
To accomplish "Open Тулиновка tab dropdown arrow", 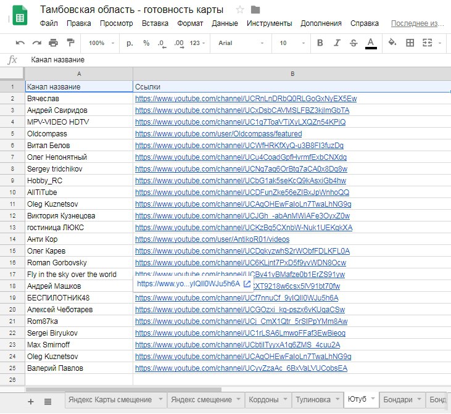I will click(337, 399).
